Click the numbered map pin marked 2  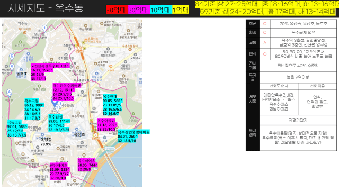coord(57,107)
